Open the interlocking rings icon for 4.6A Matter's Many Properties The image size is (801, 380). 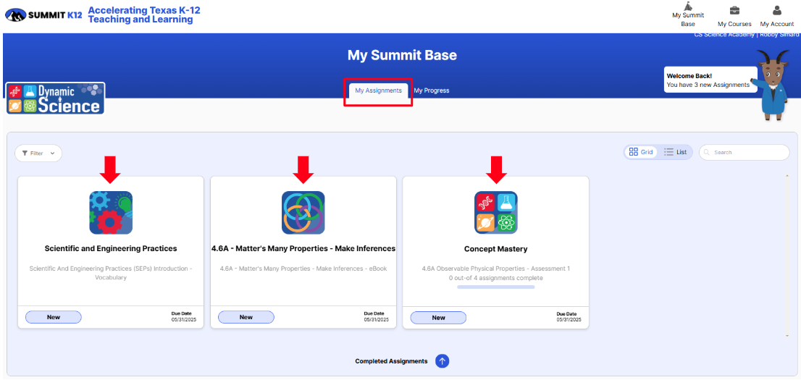[x=303, y=213]
